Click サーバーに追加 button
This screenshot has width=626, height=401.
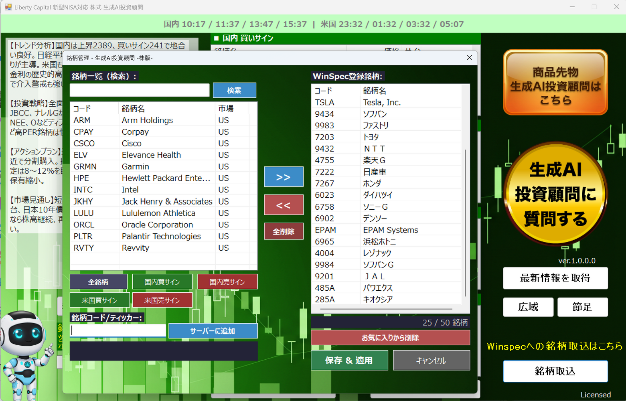click(x=213, y=331)
